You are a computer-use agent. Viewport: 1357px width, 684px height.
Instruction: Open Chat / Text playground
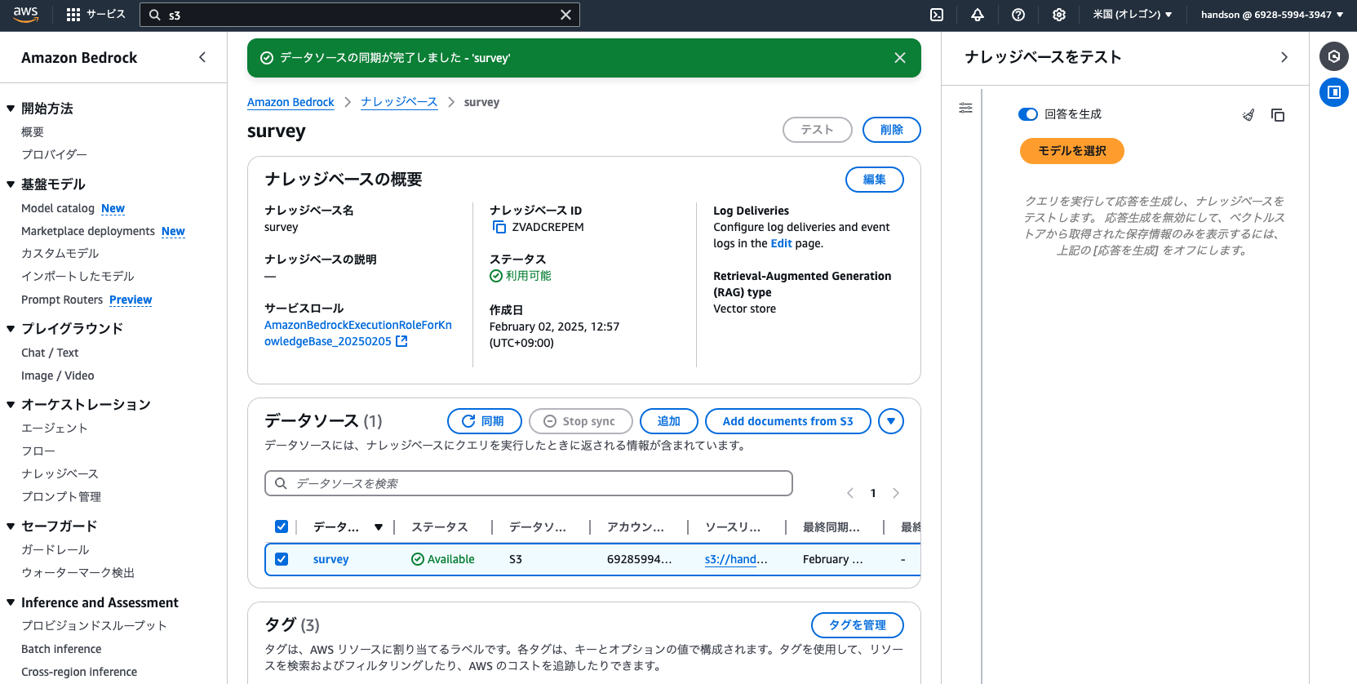[x=50, y=353]
